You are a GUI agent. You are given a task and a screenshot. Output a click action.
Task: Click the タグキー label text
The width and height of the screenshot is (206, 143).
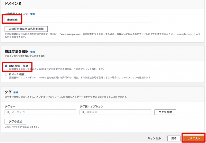pos(10,107)
